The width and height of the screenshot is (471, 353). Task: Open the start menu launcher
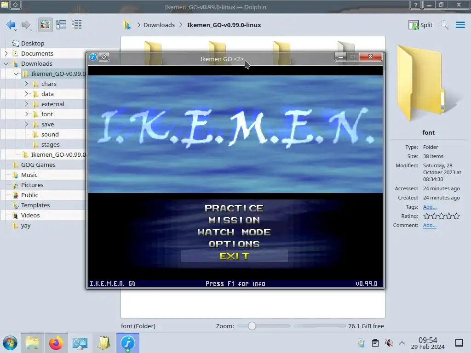(10, 343)
